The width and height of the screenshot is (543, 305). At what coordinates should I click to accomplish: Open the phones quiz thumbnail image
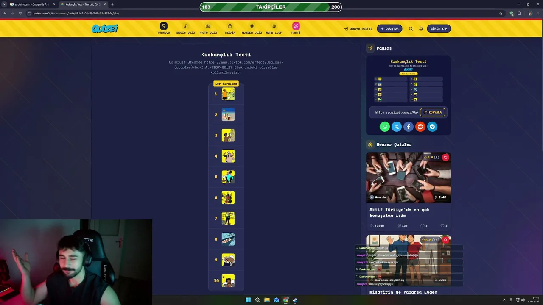(x=409, y=177)
